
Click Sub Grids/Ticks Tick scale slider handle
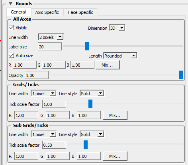(x=86, y=144)
